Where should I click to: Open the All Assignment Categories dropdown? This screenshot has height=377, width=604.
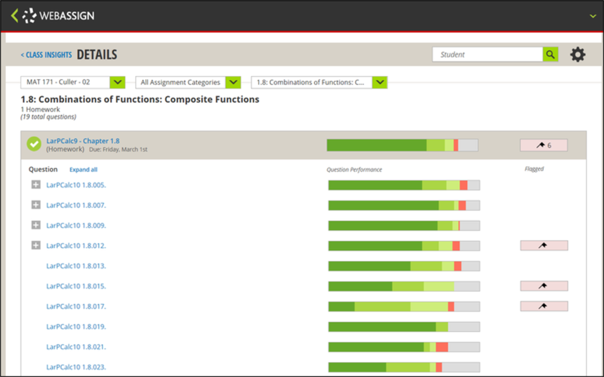(232, 82)
